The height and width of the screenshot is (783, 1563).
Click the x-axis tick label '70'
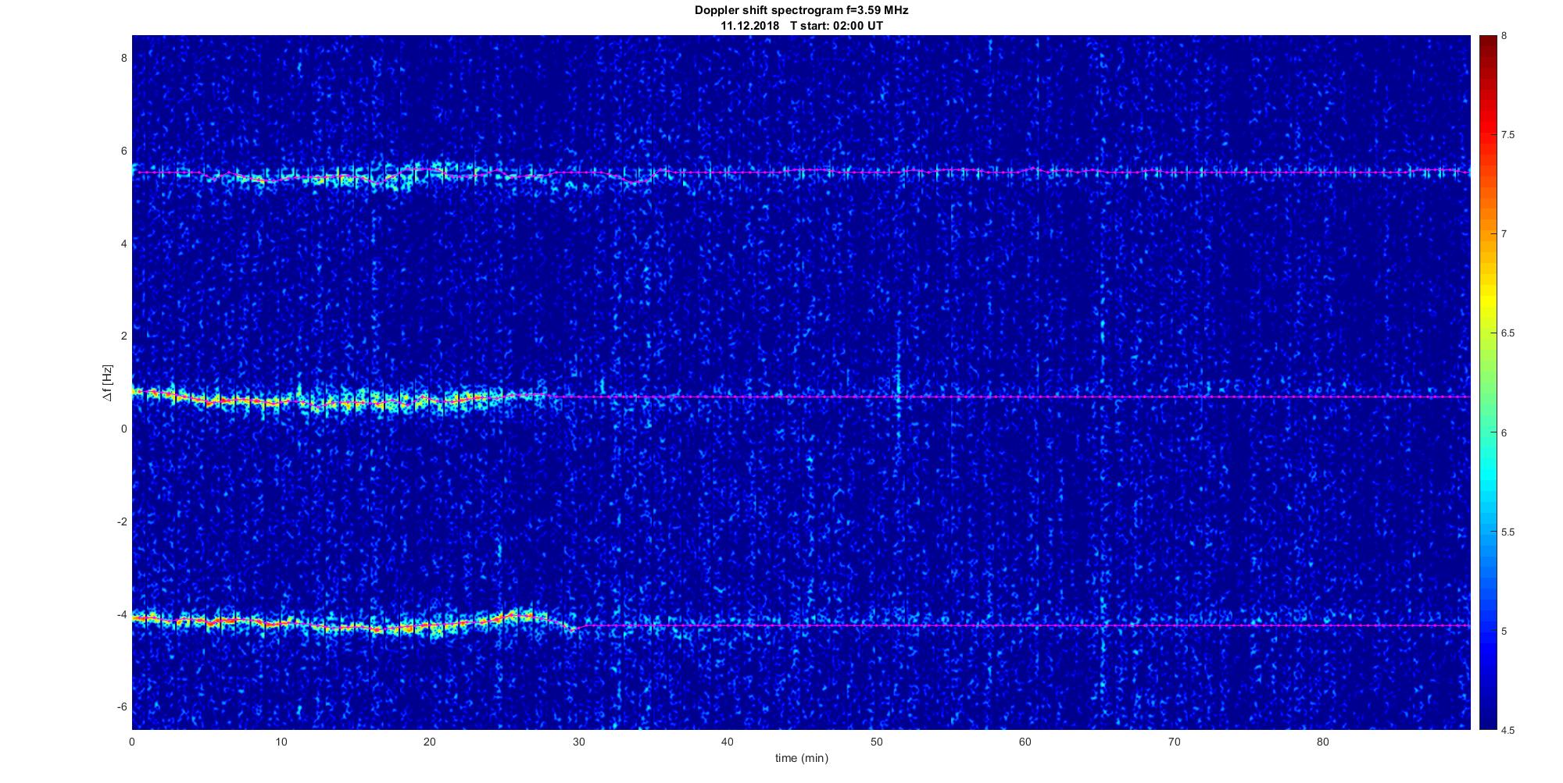point(1174,742)
